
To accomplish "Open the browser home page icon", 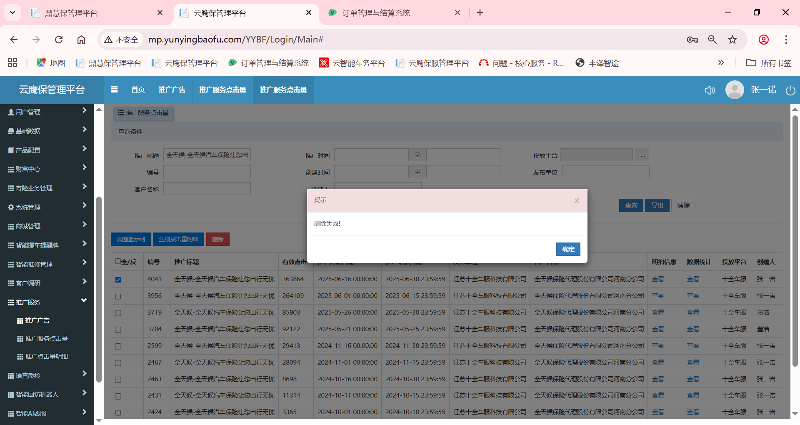I will tap(81, 40).
